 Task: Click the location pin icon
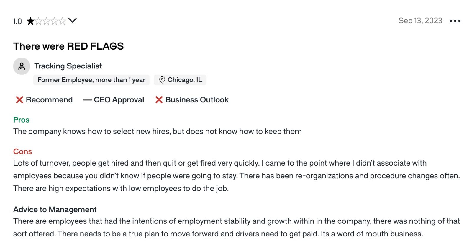[162, 80]
